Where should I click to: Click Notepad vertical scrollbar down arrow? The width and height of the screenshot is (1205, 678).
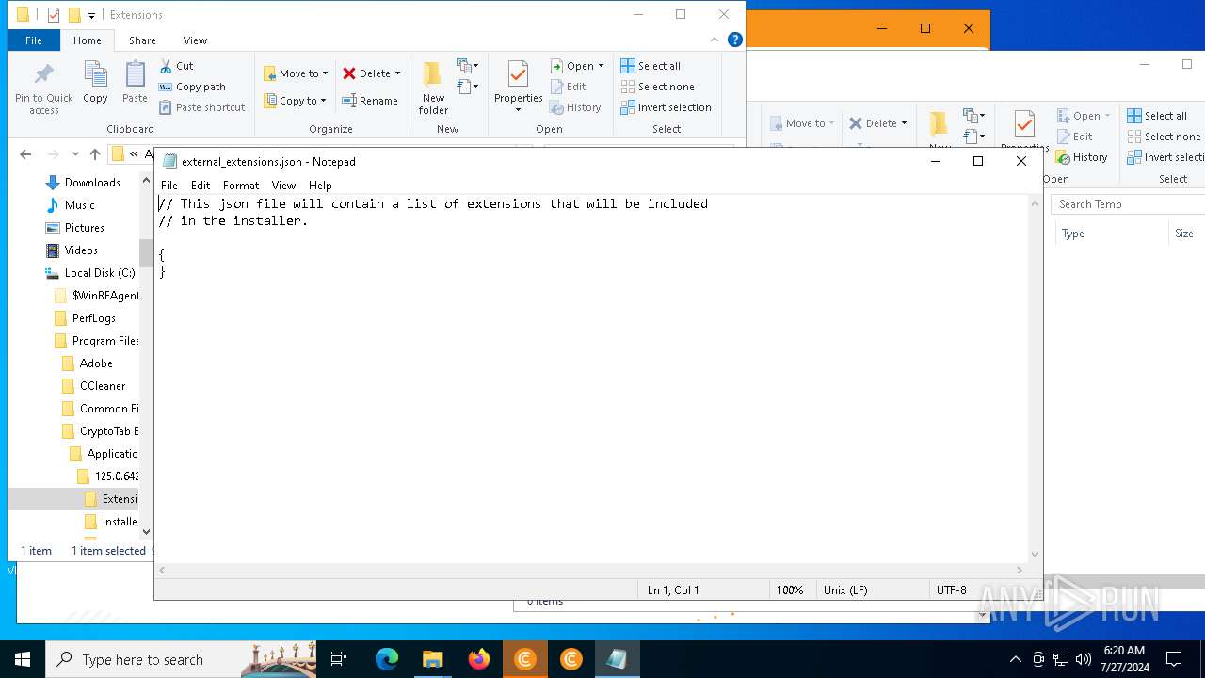pyautogui.click(x=1036, y=555)
